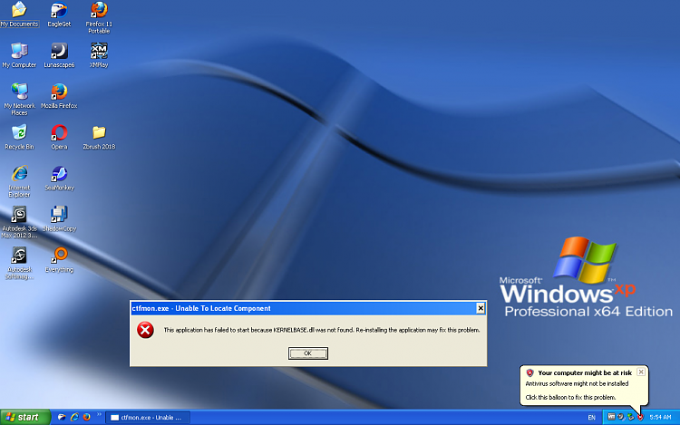Click the Firefox 11 Portable shortcut

point(99,17)
